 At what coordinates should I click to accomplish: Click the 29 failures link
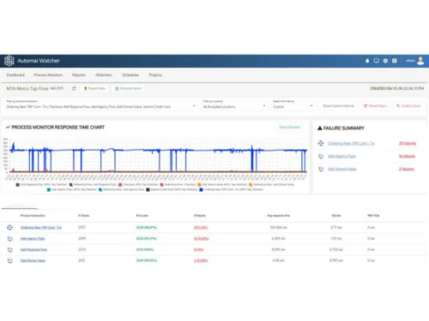tap(408, 143)
